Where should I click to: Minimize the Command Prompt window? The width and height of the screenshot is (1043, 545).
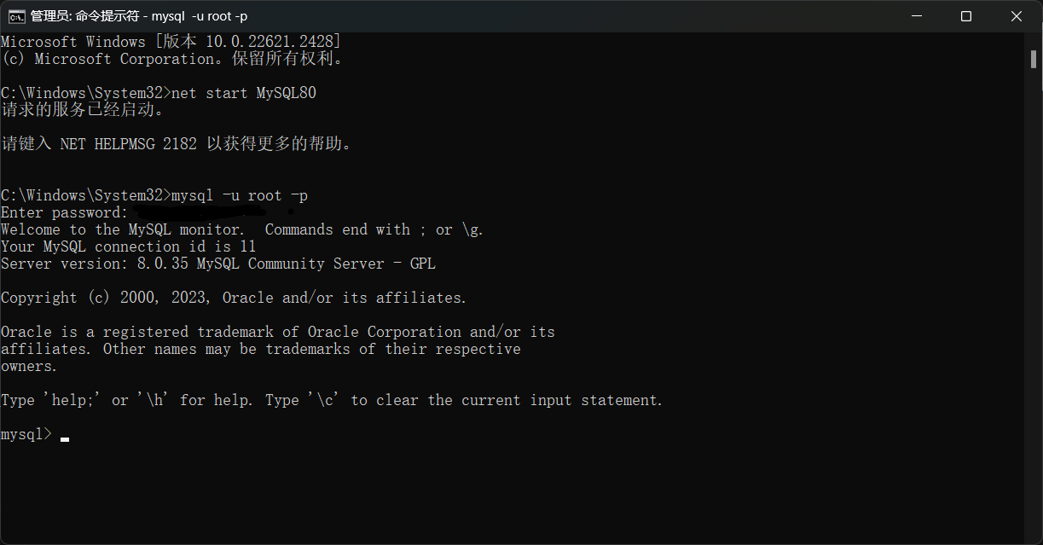tap(917, 16)
